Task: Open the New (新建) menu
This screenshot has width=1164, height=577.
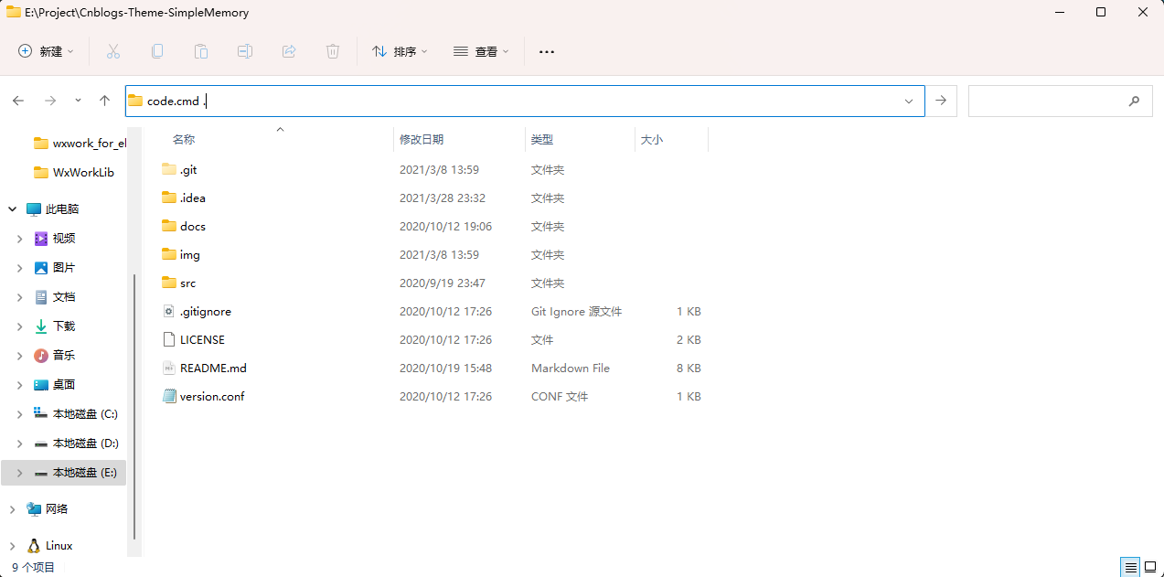Action: 47,52
